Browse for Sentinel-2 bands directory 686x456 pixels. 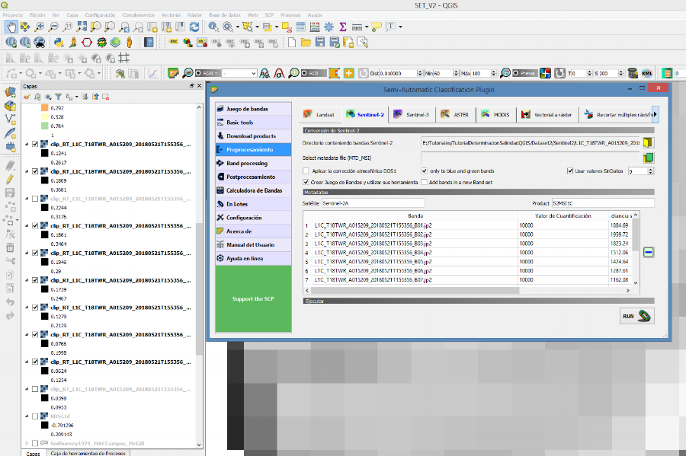[x=648, y=143]
